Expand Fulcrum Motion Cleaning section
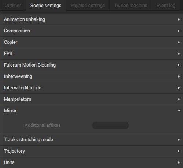183x168 pixels. pos(91,65)
